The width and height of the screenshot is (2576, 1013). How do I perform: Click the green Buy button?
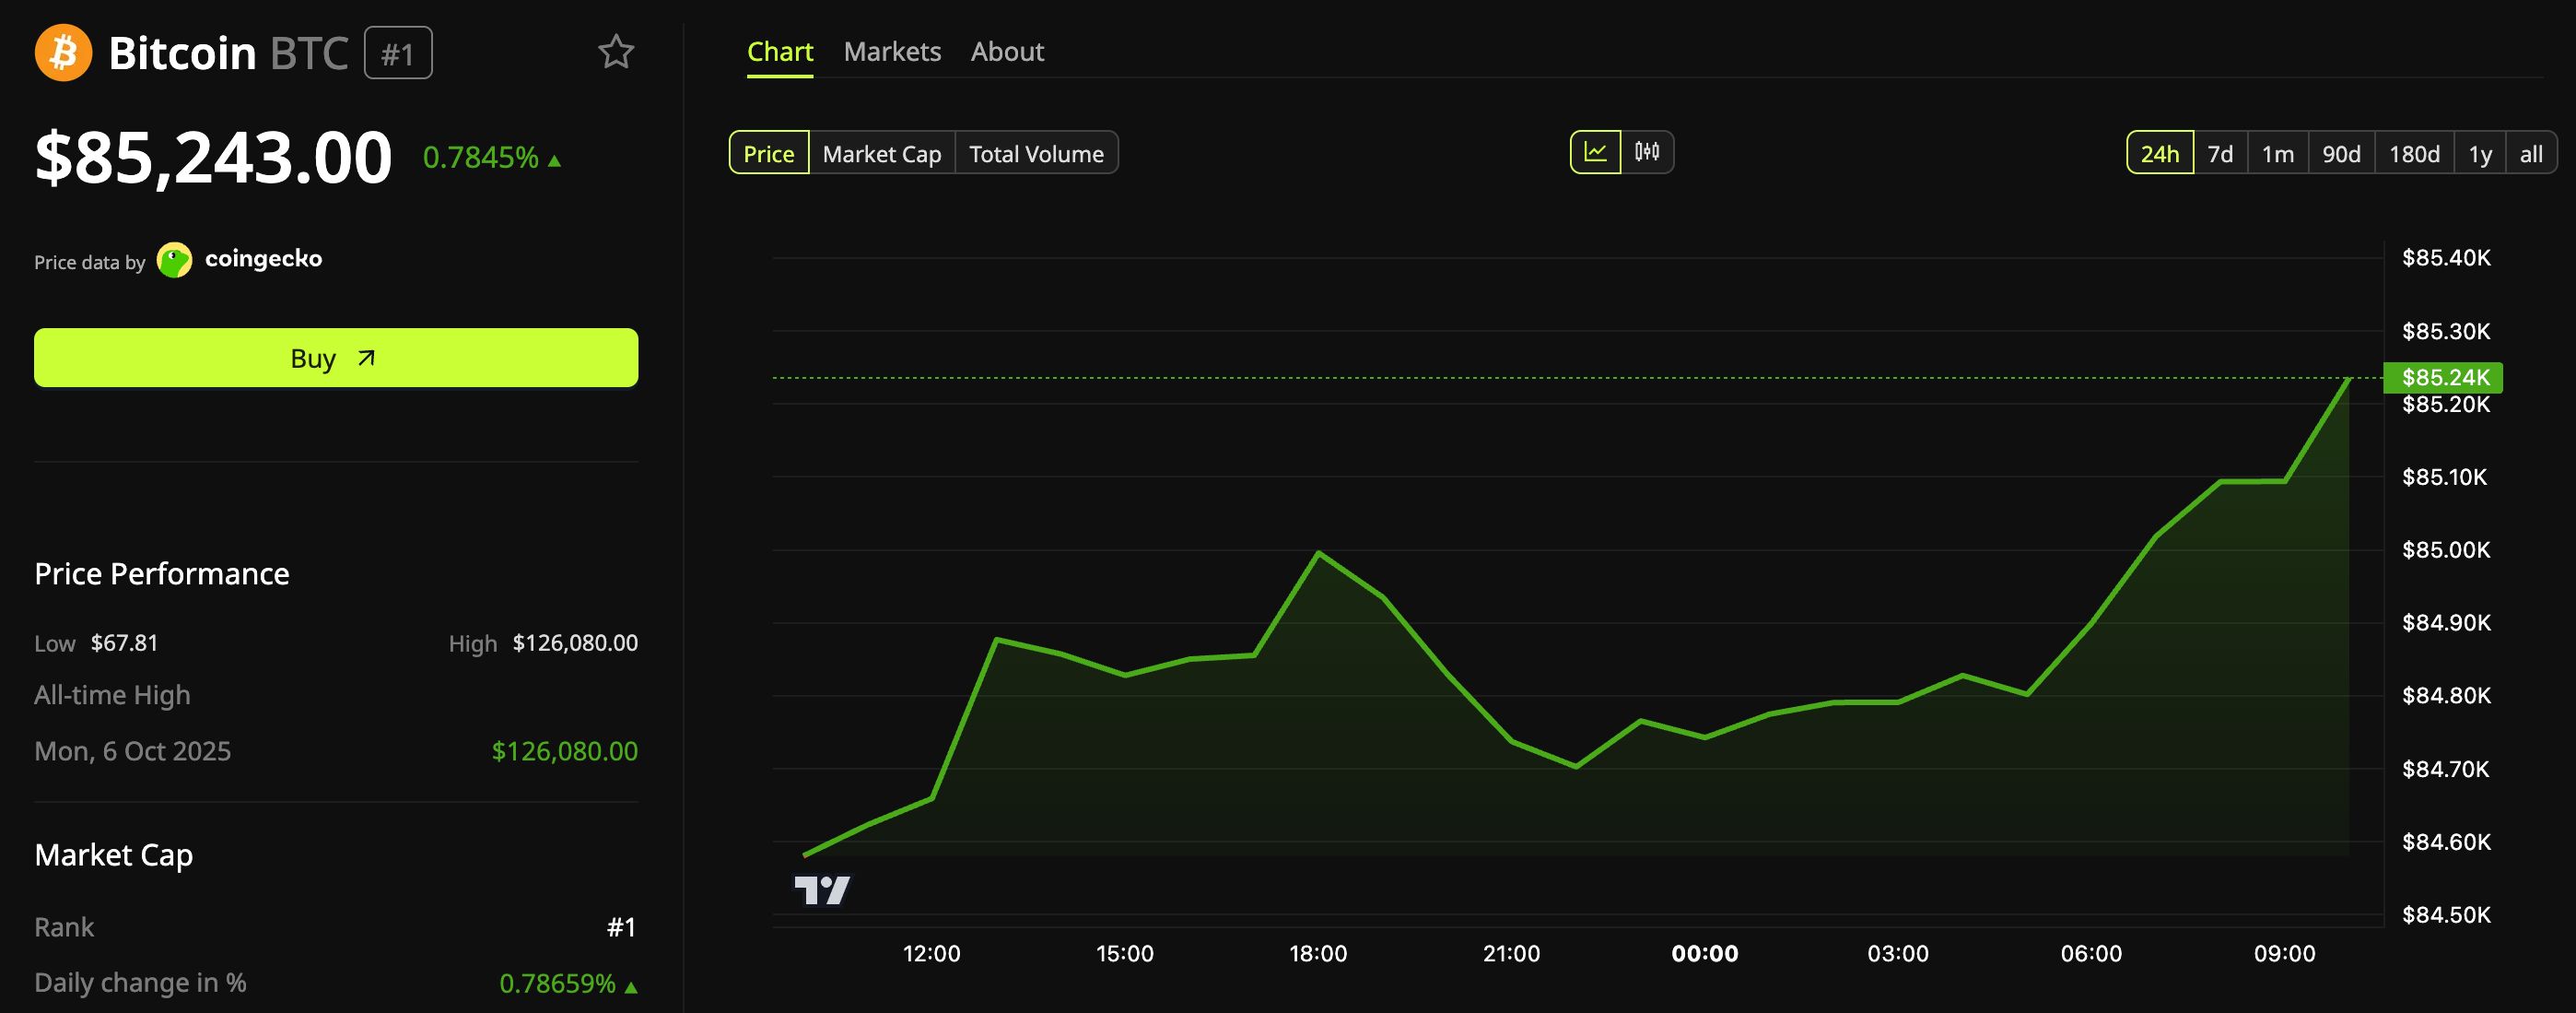click(x=336, y=358)
